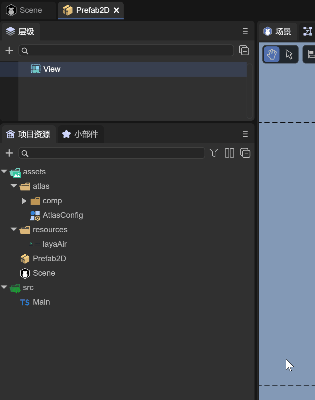Close the Prefab2D tab
The width and height of the screenshot is (315, 400).
pyautogui.click(x=116, y=10)
